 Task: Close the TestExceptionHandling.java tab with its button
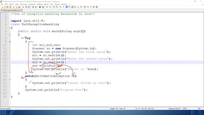point(21,11)
